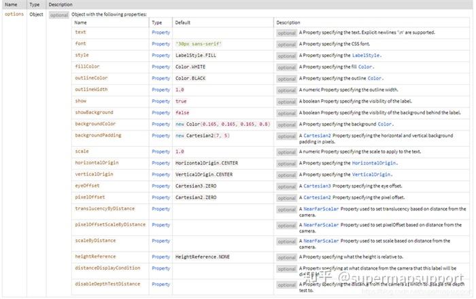
Task: Click NearFarScalar link in pixelOffsetScaleByDistance row
Action: (322, 225)
